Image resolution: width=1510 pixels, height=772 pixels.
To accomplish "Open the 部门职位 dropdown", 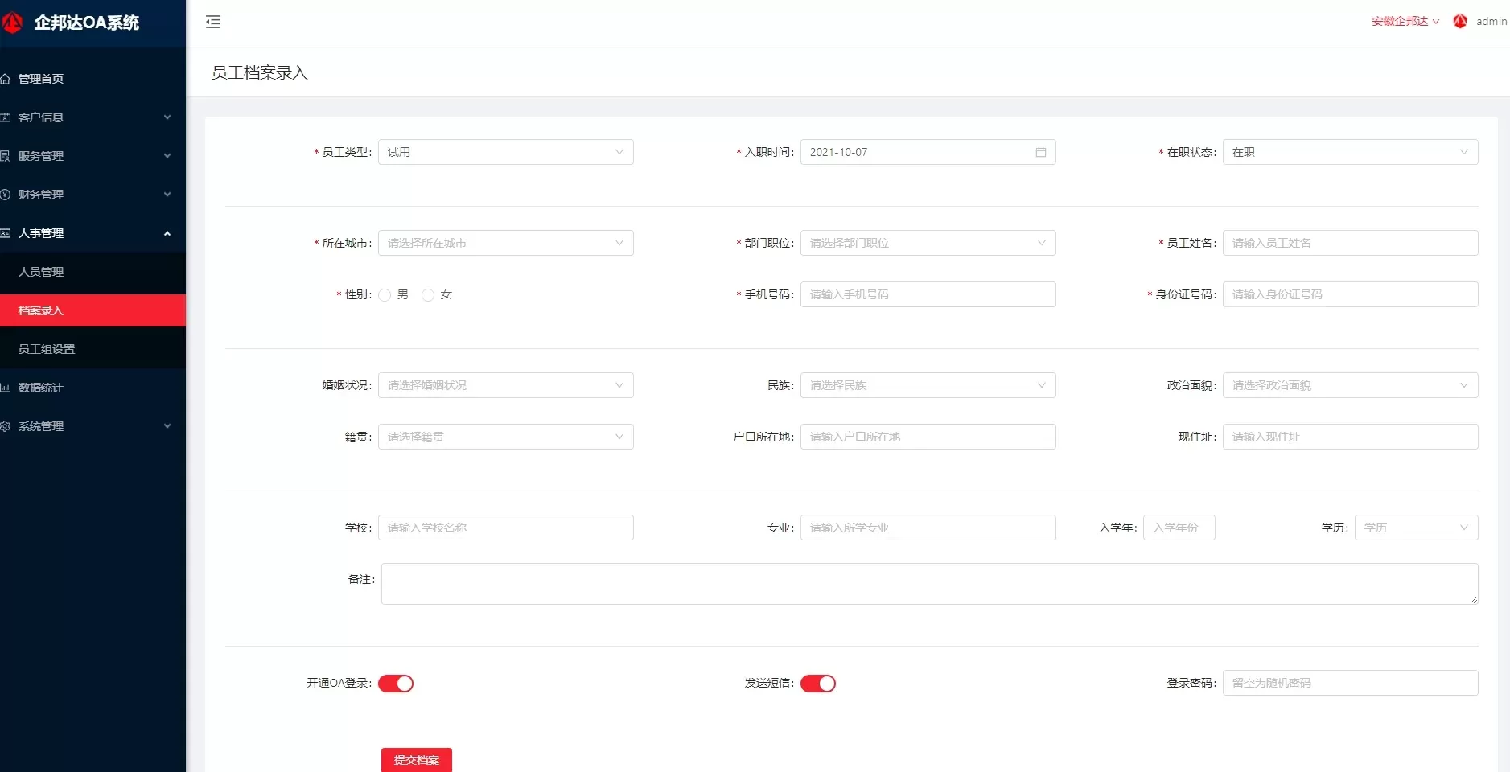I will (x=928, y=243).
